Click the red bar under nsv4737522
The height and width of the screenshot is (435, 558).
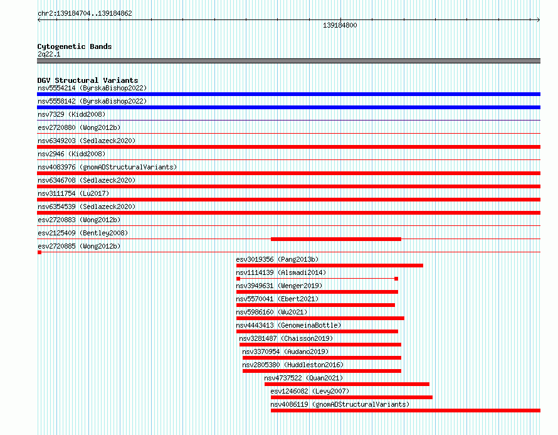[347, 384]
